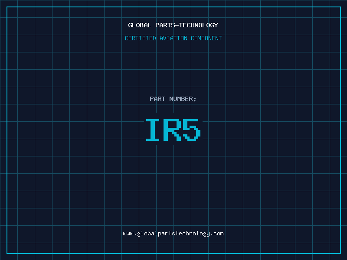Click the word 'COMPONENT' in the subtitle
This screenshot has height=260, width=347.
(206, 38)
